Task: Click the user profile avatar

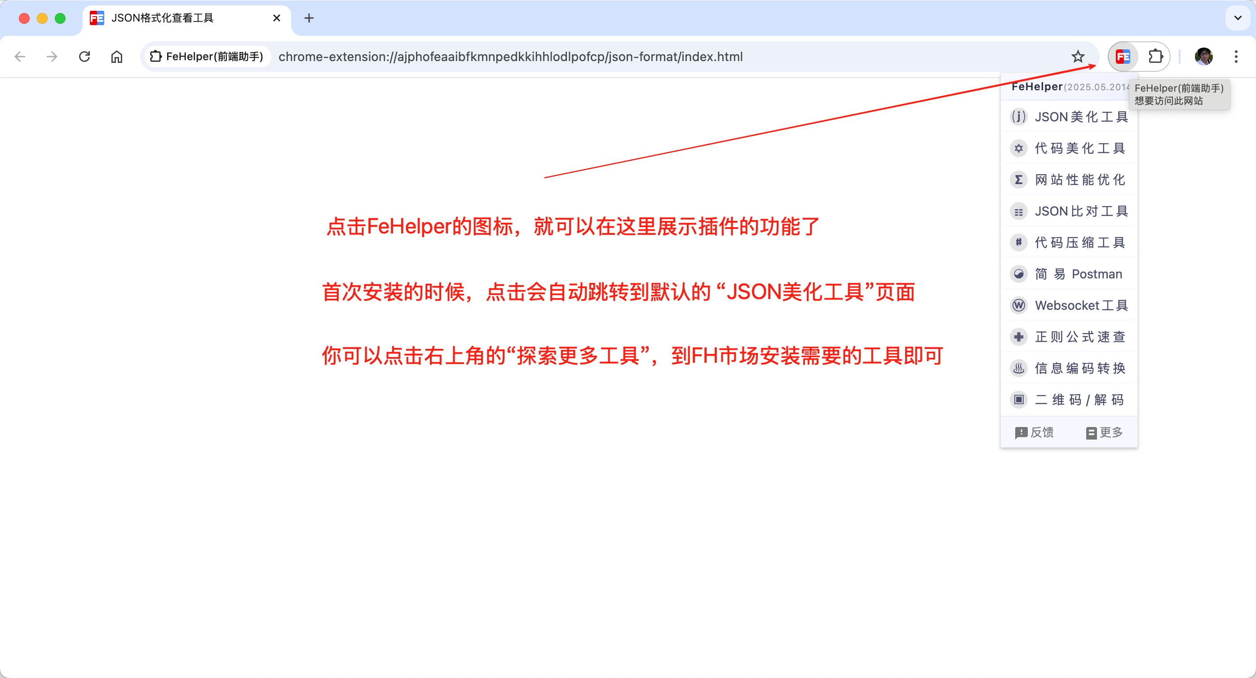Action: pyautogui.click(x=1203, y=57)
